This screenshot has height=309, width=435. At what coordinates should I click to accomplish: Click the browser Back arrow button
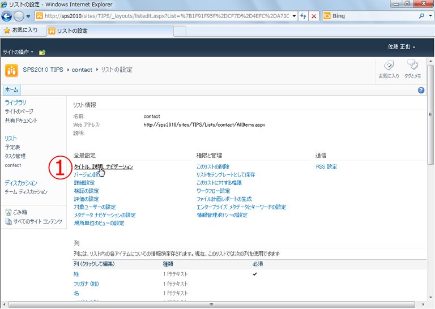click(6, 16)
